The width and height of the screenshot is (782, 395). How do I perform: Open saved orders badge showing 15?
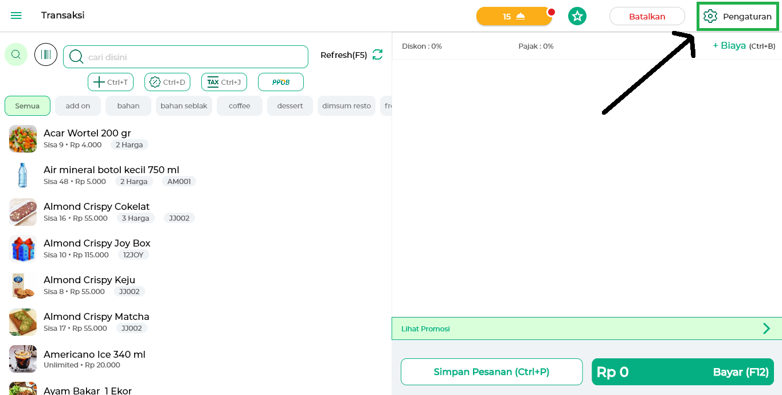[514, 17]
